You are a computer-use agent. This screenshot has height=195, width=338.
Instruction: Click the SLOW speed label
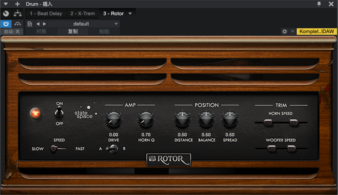(x=38, y=149)
